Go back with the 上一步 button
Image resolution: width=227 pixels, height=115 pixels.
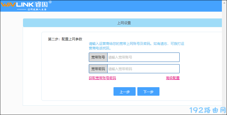124,92
